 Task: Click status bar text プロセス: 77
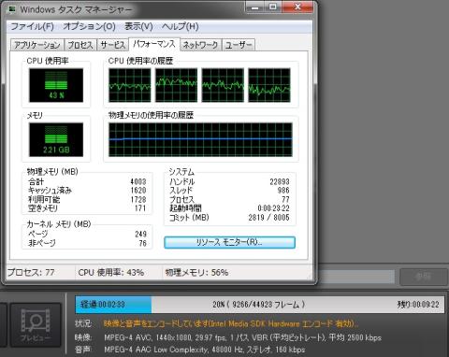31,273
